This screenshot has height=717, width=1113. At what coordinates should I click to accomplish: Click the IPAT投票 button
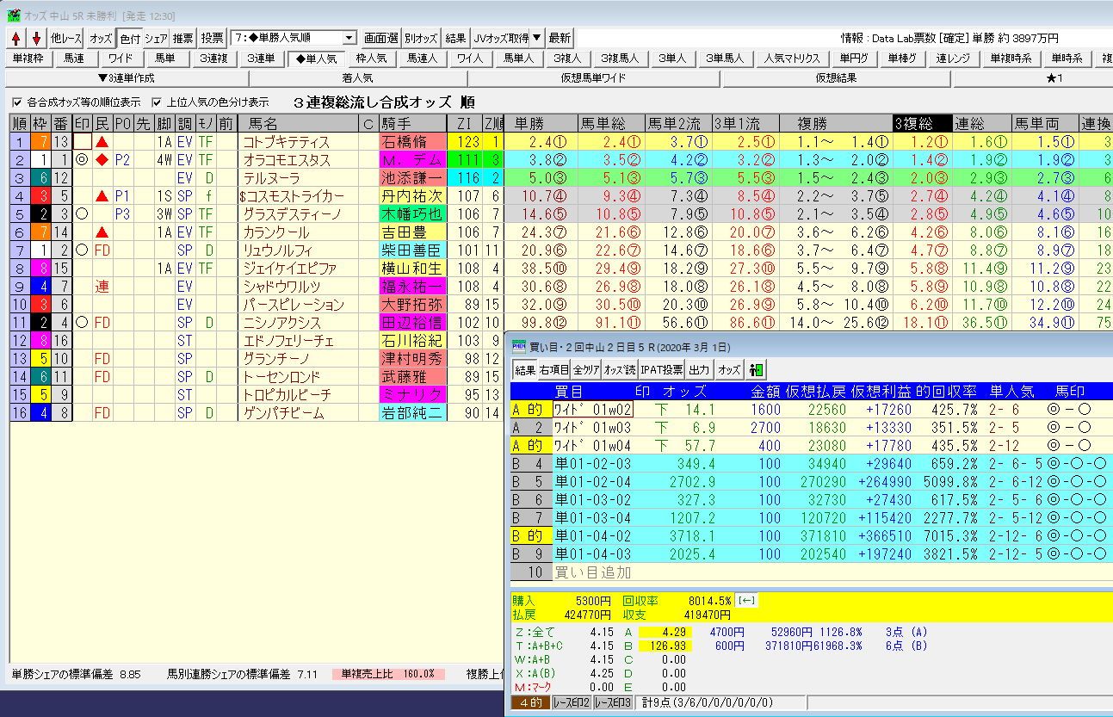click(x=662, y=369)
